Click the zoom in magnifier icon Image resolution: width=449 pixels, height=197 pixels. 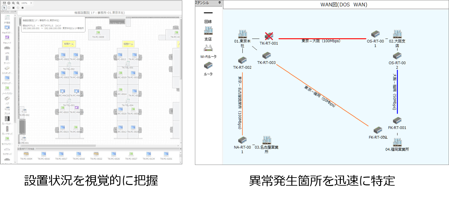point(13,3)
